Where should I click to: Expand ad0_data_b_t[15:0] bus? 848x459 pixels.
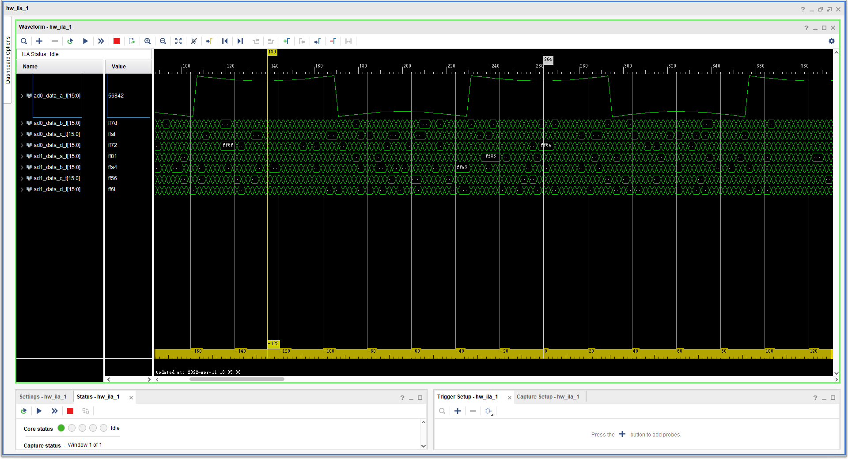22,123
